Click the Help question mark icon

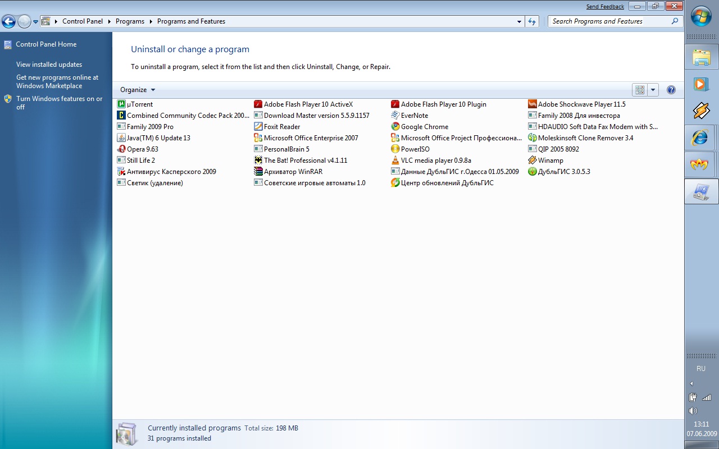pyautogui.click(x=671, y=90)
